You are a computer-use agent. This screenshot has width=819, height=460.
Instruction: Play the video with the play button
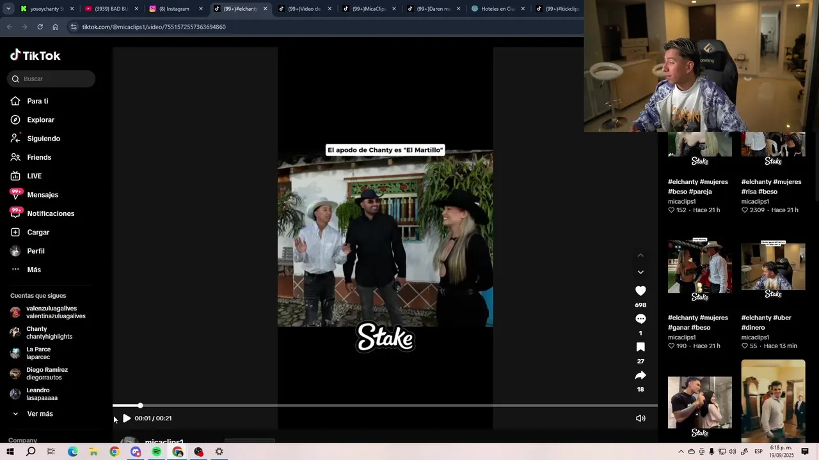pos(127,418)
